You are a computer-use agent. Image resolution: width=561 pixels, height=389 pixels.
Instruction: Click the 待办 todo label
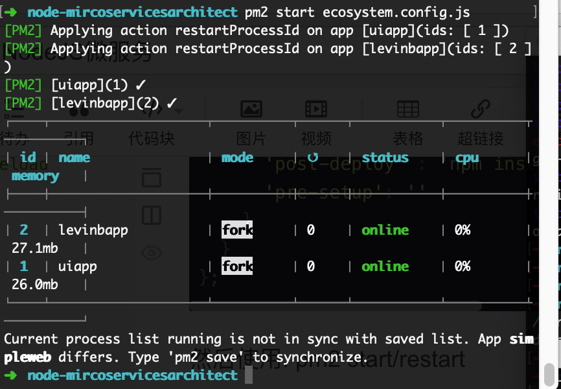pos(14,138)
